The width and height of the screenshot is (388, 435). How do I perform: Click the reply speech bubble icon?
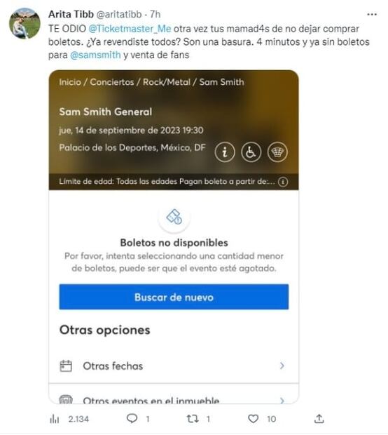click(132, 418)
